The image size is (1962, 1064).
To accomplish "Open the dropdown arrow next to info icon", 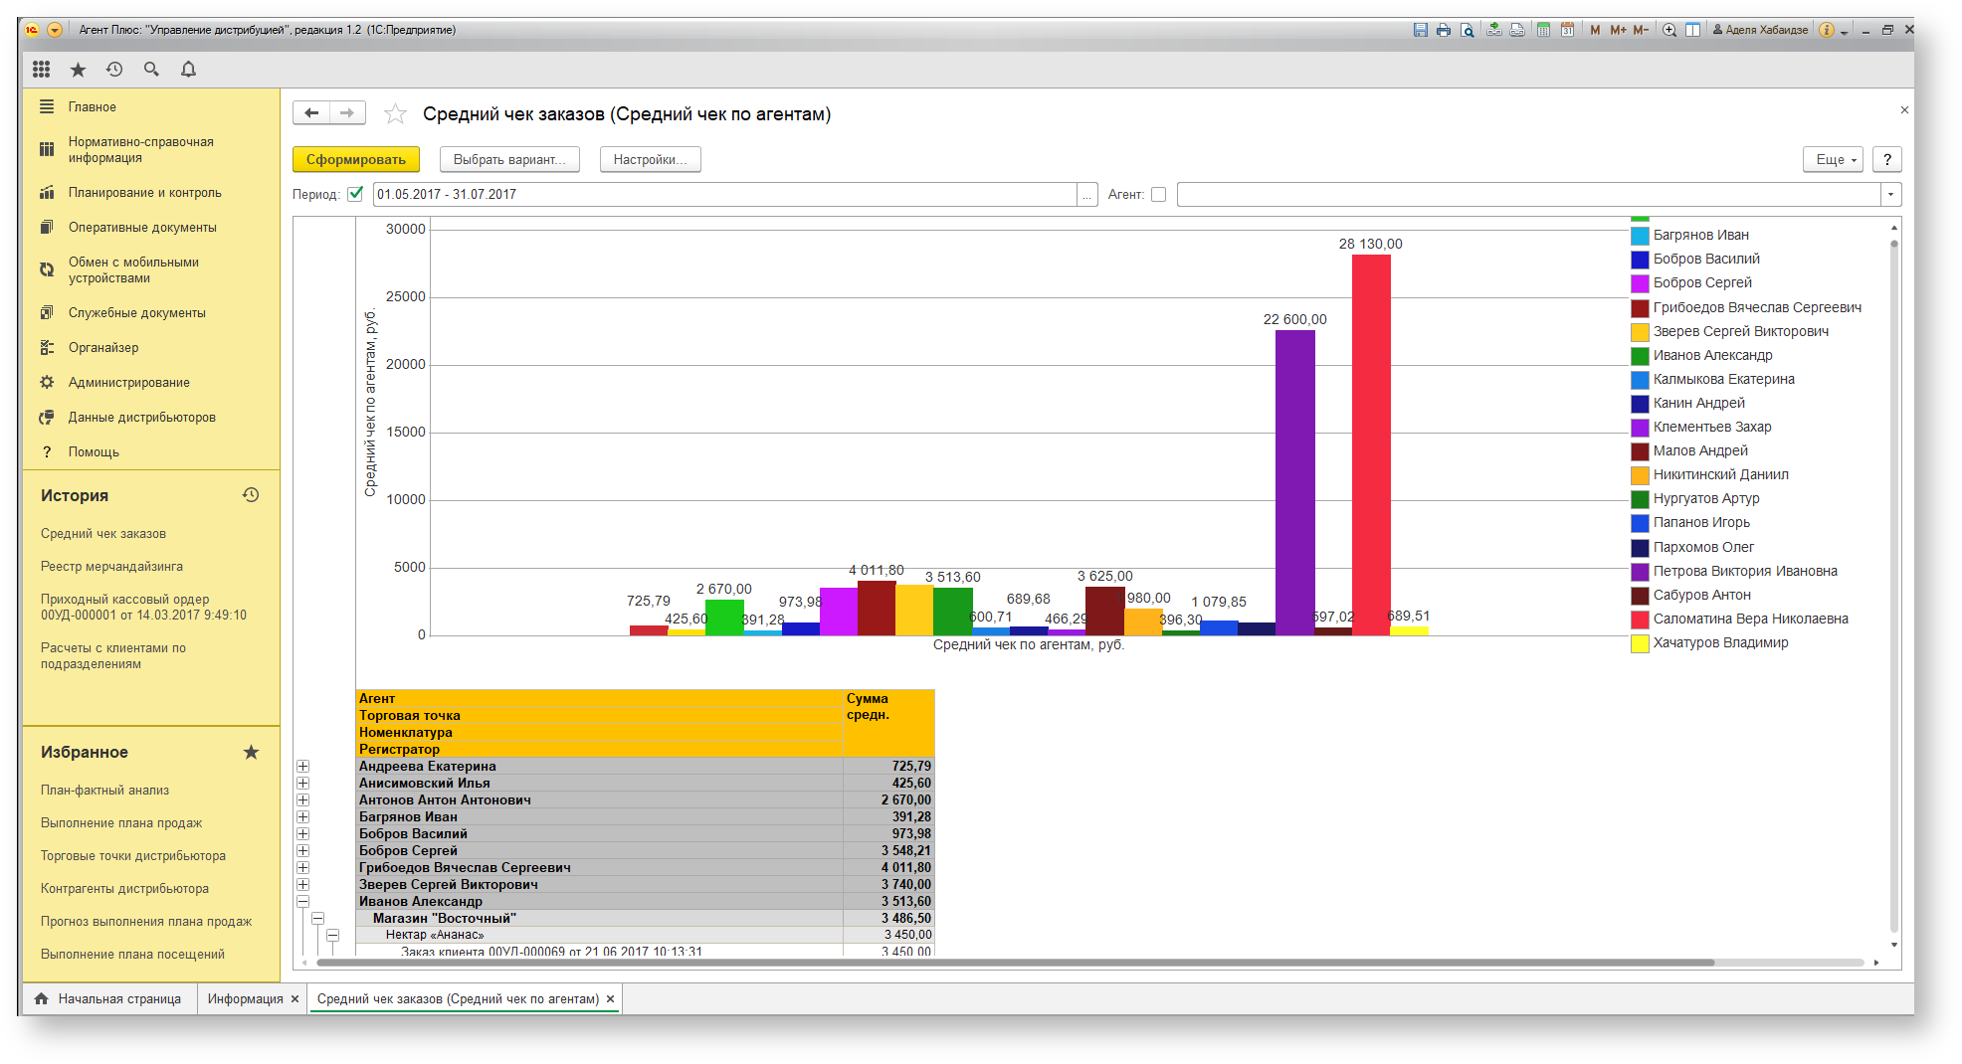I will coord(1844,31).
